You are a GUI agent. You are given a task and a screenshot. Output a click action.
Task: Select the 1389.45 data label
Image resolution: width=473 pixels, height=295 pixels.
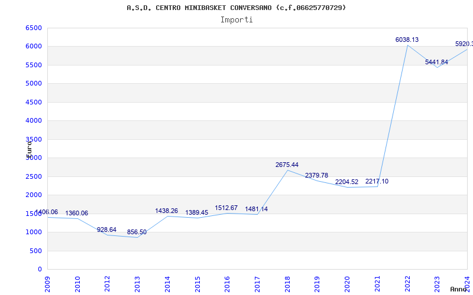point(197,212)
